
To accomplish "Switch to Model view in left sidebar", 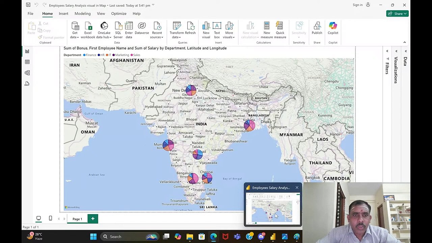I will (x=27, y=73).
